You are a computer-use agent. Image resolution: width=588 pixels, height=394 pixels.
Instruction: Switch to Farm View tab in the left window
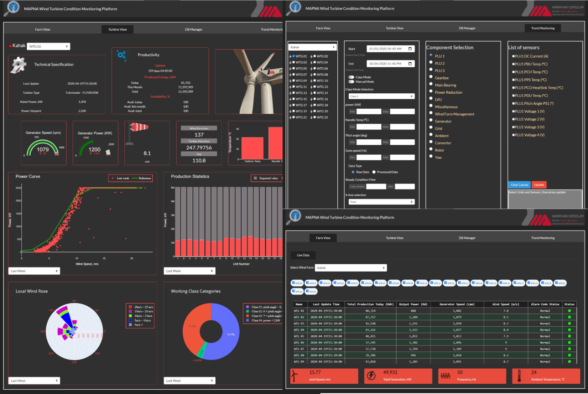[43, 29]
